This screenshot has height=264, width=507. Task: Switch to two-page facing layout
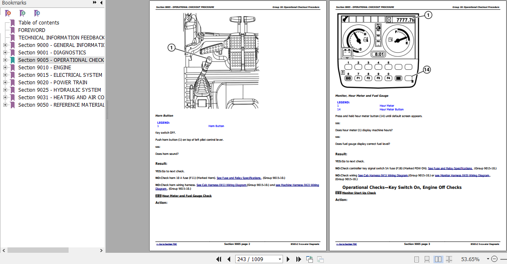(x=438, y=259)
